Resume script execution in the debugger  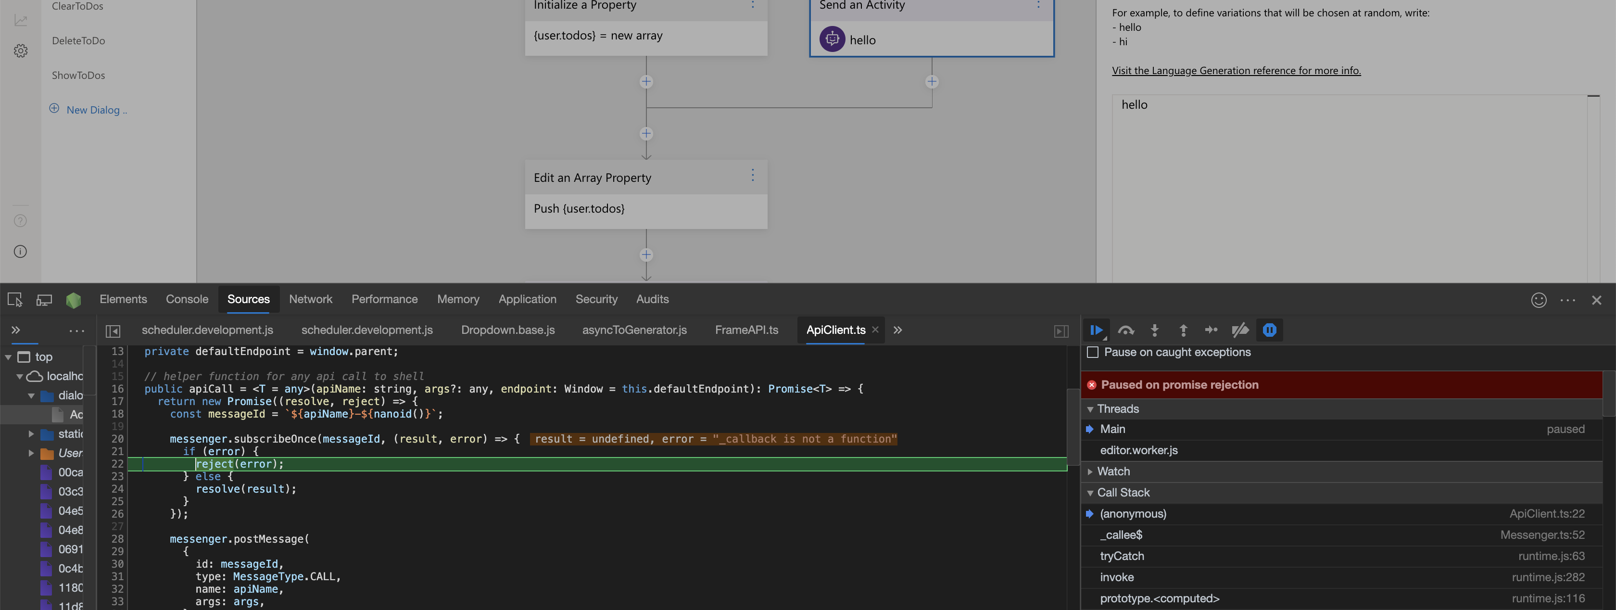pyautogui.click(x=1096, y=330)
